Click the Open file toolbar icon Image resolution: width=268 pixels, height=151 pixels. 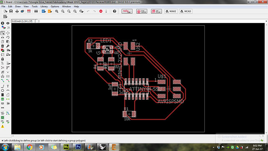coord(5,11)
